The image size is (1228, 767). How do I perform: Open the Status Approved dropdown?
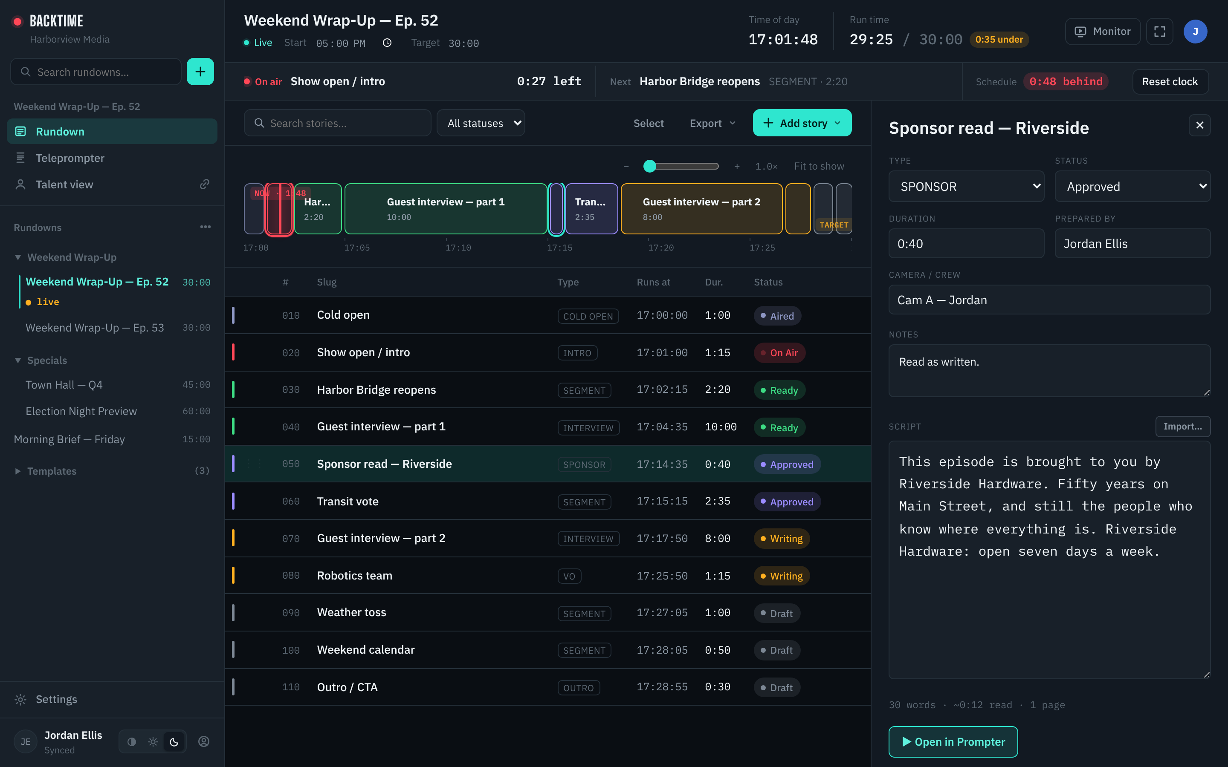1132,186
